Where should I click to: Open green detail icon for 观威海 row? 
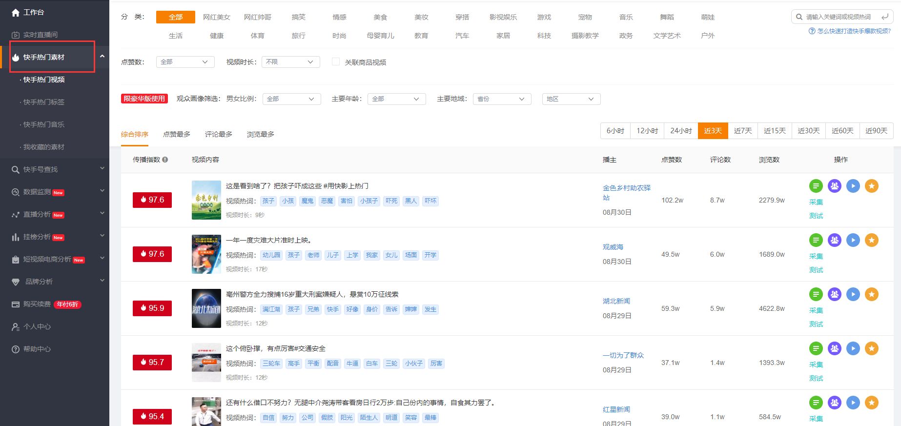[x=816, y=240]
